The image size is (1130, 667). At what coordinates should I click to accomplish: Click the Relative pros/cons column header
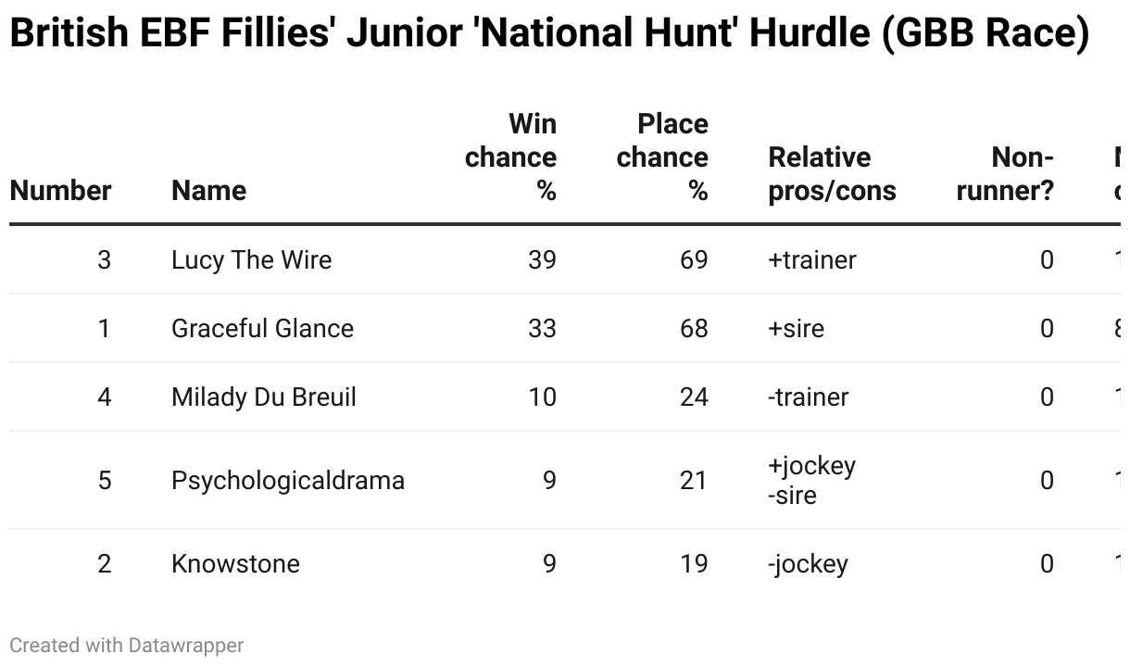click(833, 174)
